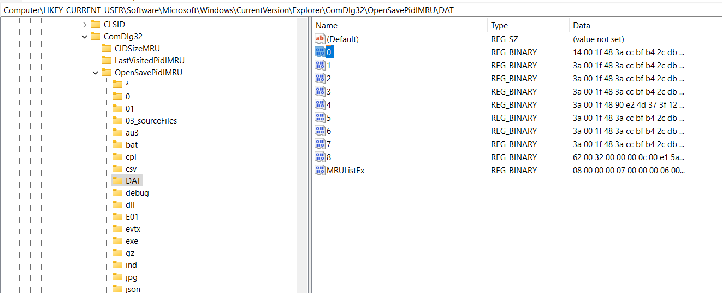Select the LastVisitedPidlMRU key
This screenshot has height=293, width=722.
coord(153,61)
